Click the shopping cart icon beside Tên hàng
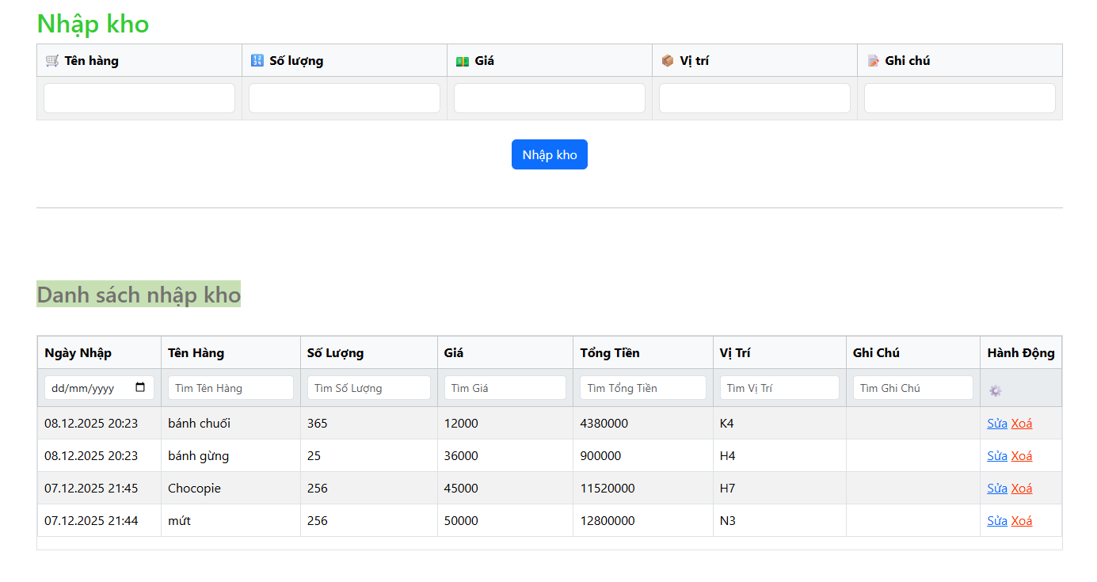1097x582 pixels. (x=52, y=61)
